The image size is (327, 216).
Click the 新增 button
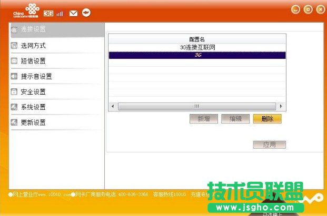pos(204,119)
